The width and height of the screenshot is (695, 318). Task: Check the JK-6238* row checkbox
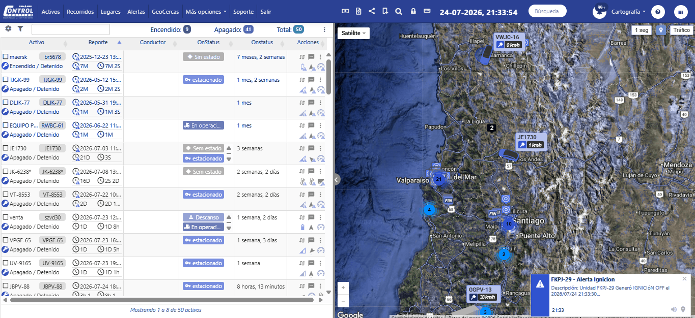click(6, 172)
